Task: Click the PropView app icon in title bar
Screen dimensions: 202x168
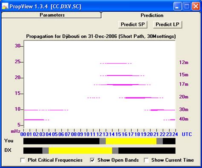Action: [5, 6]
